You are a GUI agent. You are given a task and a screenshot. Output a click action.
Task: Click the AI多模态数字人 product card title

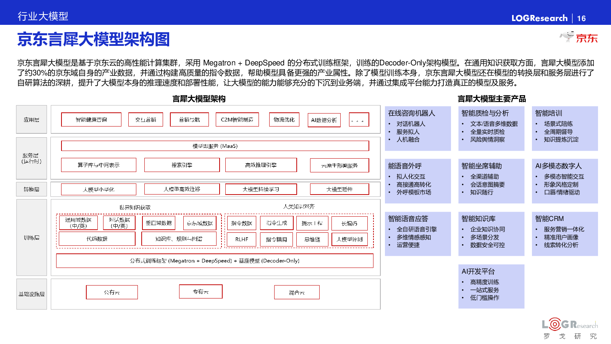click(x=558, y=166)
